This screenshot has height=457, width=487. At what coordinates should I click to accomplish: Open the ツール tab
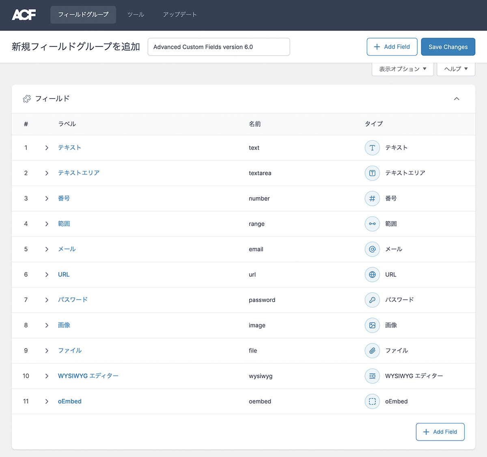(x=136, y=15)
